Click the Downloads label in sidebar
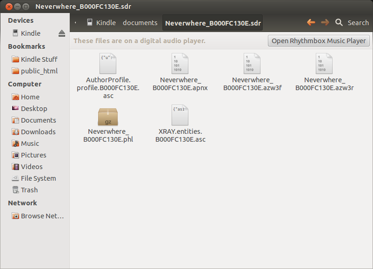The height and width of the screenshot is (269, 373). (x=38, y=132)
